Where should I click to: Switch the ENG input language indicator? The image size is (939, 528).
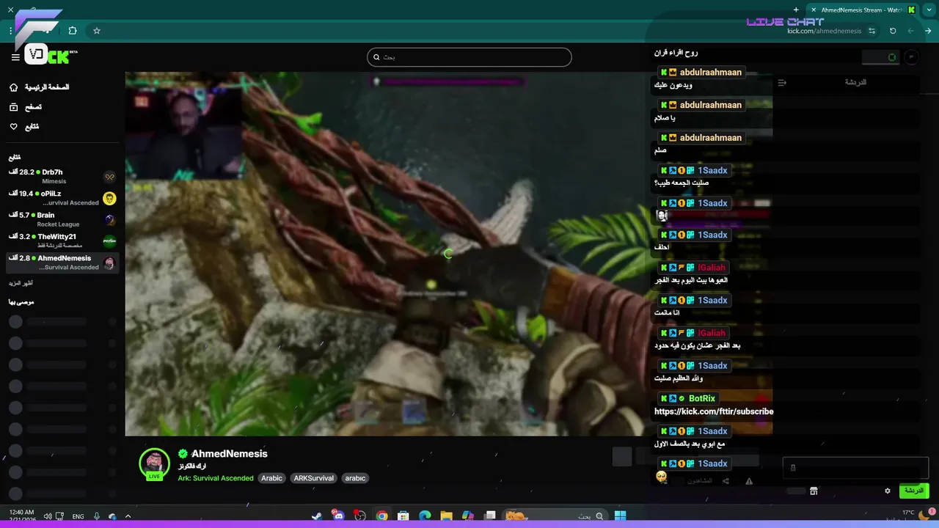click(78, 516)
